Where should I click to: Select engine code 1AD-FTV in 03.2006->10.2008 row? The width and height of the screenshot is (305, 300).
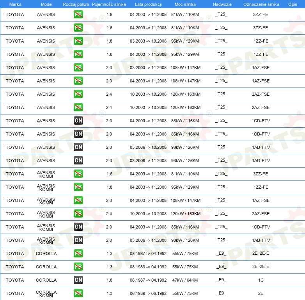click(x=261, y=147)
